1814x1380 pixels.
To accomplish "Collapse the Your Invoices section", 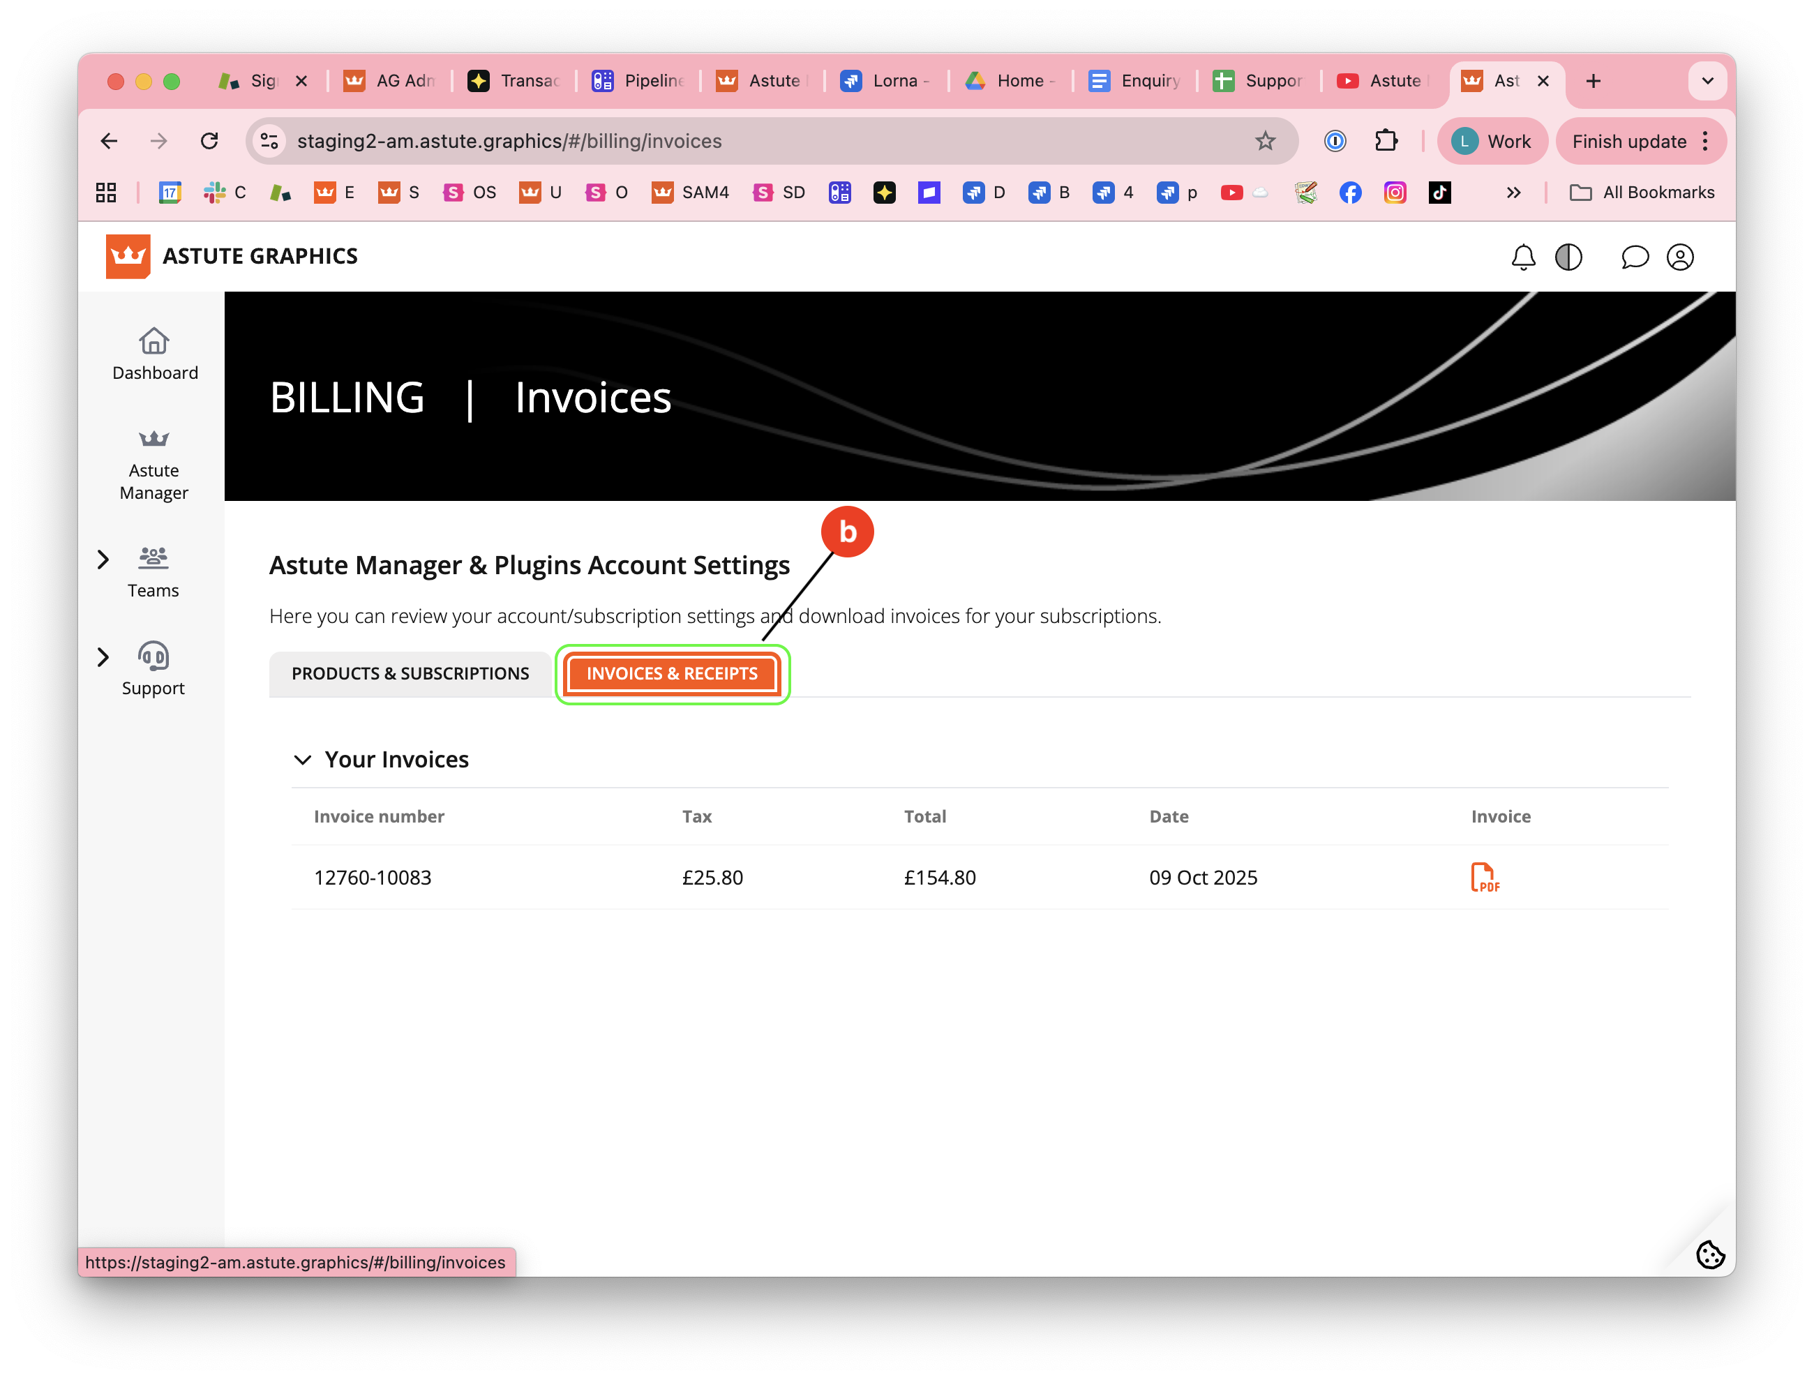I will (x=303, y=759).
